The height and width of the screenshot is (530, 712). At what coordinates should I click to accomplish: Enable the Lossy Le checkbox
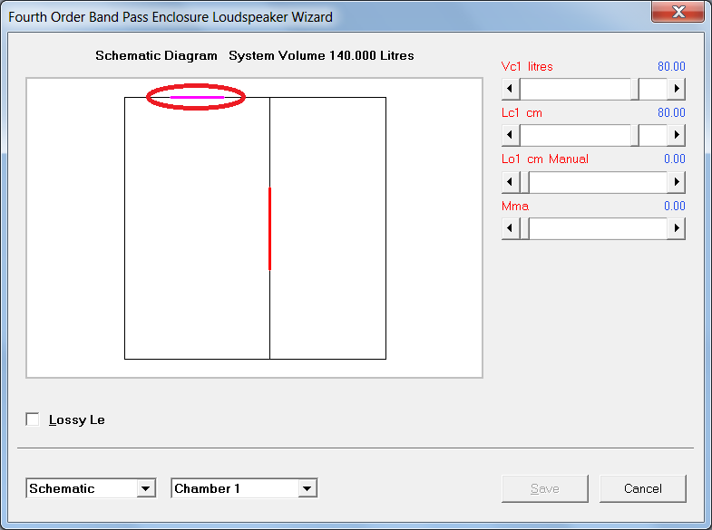(x=33, y=419)
